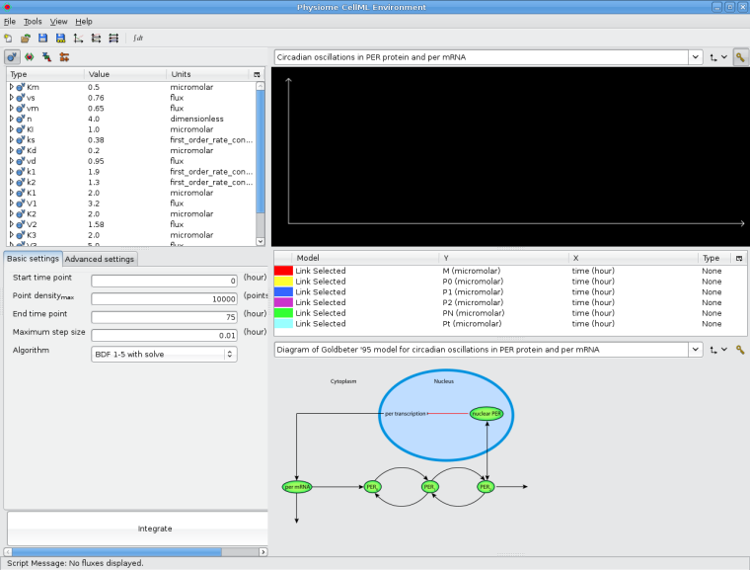Click the three-trace graph panel icon
The width and height of the screenshot is (750, 570).
tap(113, 39)
